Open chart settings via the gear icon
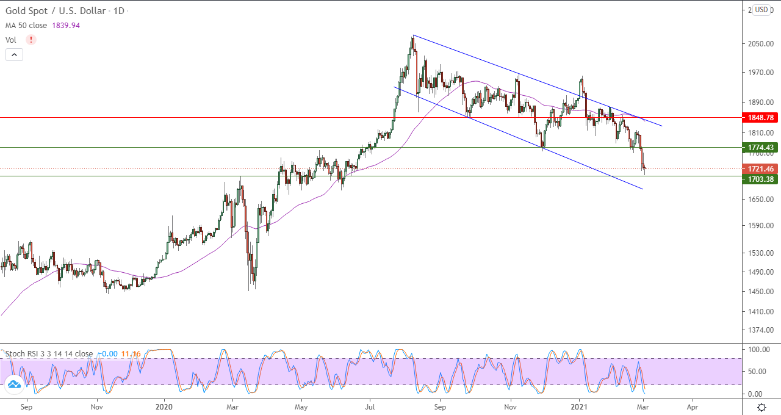Viewport: 781px width, 415px height. (761, 406)
